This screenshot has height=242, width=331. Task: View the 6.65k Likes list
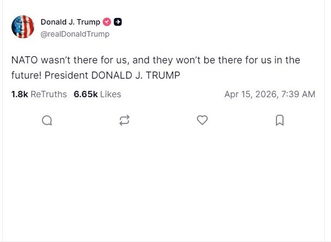(97, 94)
